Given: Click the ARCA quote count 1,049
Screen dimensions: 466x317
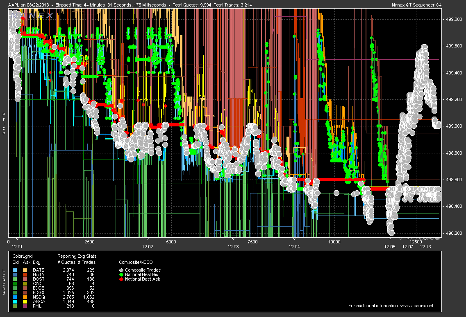Looking at the screenshot, I should tap(68, 301).
